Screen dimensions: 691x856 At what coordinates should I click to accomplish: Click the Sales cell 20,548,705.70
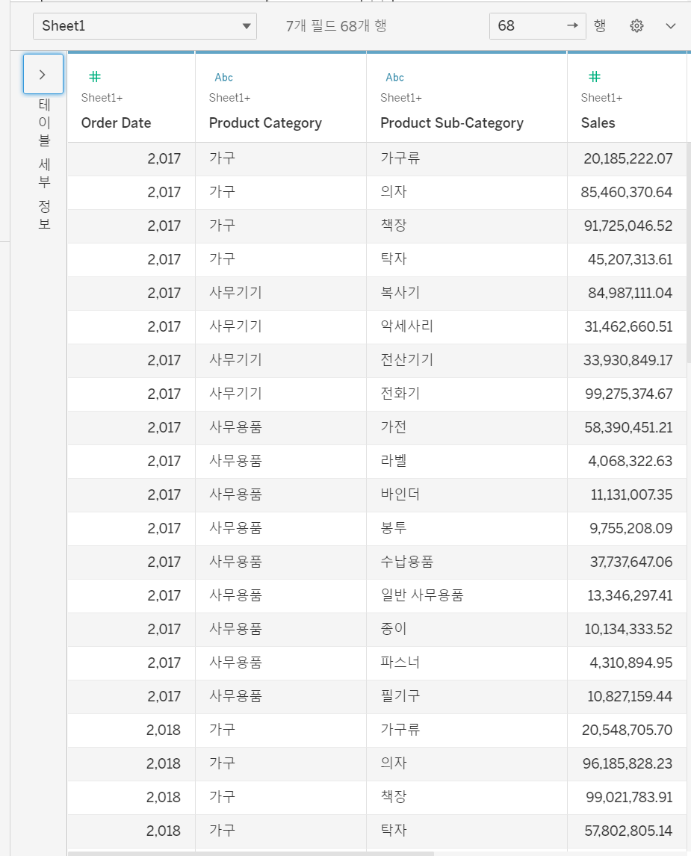(628, 730)
